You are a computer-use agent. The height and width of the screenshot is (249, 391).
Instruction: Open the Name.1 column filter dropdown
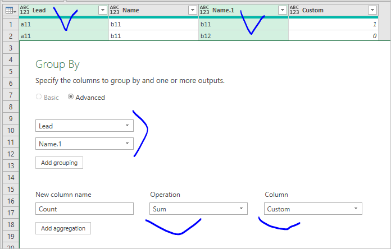[x=282, y=10]
